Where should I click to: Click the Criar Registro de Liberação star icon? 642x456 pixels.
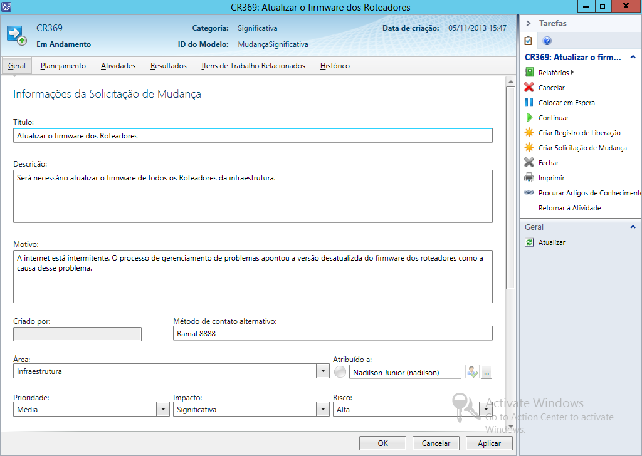point(529,133)
